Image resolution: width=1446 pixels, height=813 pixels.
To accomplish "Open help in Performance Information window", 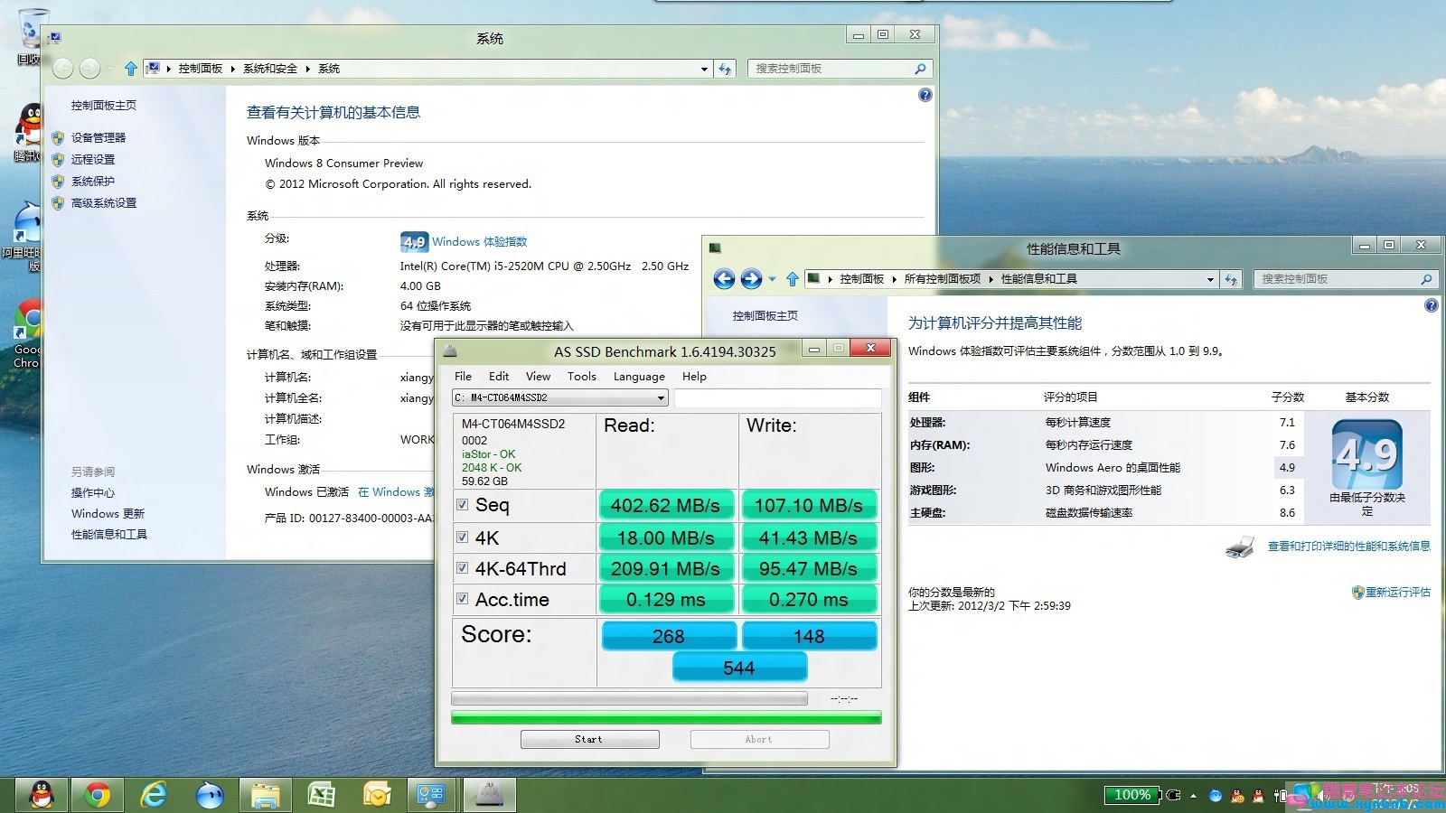I will coord(1431,305).
